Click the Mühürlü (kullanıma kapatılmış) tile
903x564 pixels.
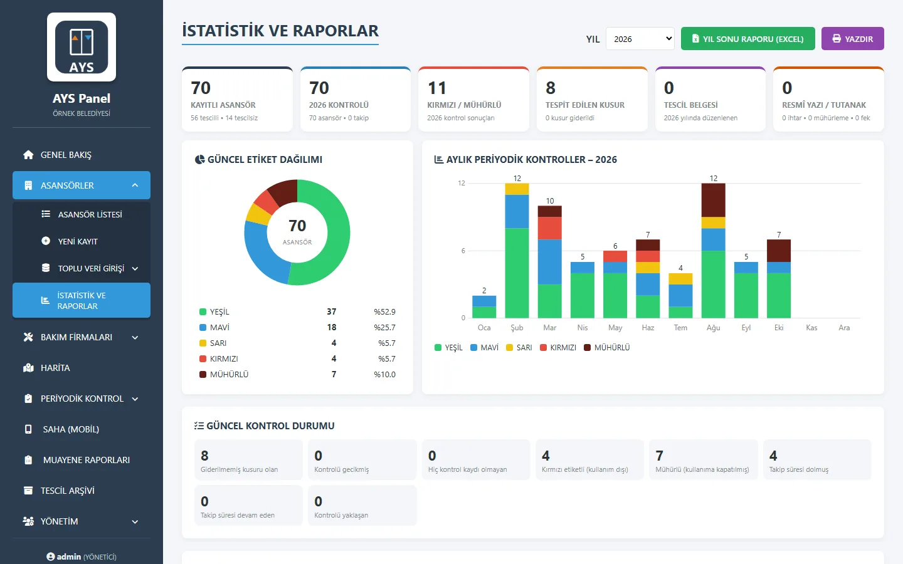(x=704, y=460)
